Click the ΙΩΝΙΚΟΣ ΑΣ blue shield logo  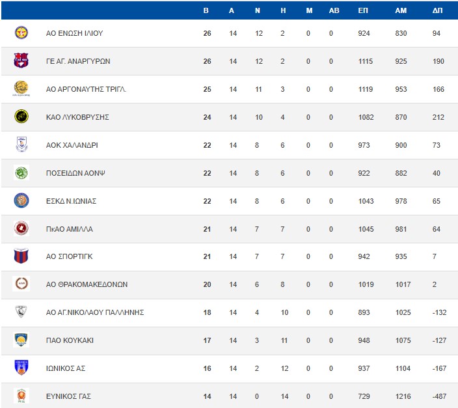click(x=21, y=368)
